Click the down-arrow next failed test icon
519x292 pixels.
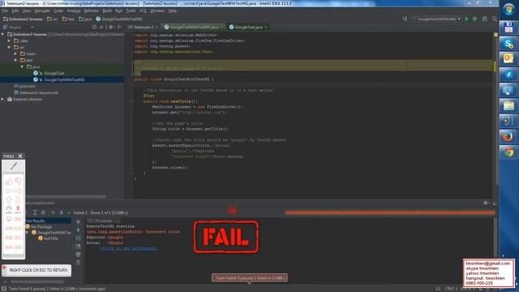click(62, 213)
